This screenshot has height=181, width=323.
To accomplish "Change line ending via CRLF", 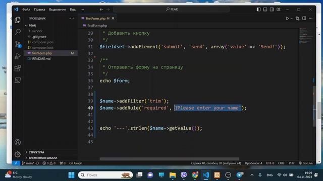I will pos(281,163).
